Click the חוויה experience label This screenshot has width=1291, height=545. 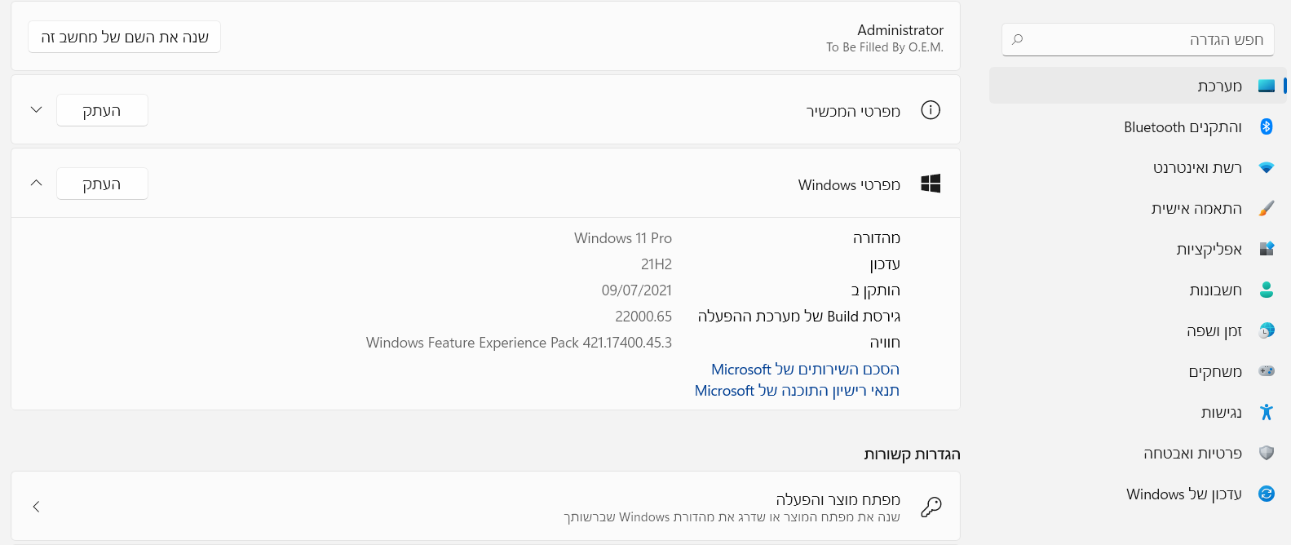[x=885, y=343]
